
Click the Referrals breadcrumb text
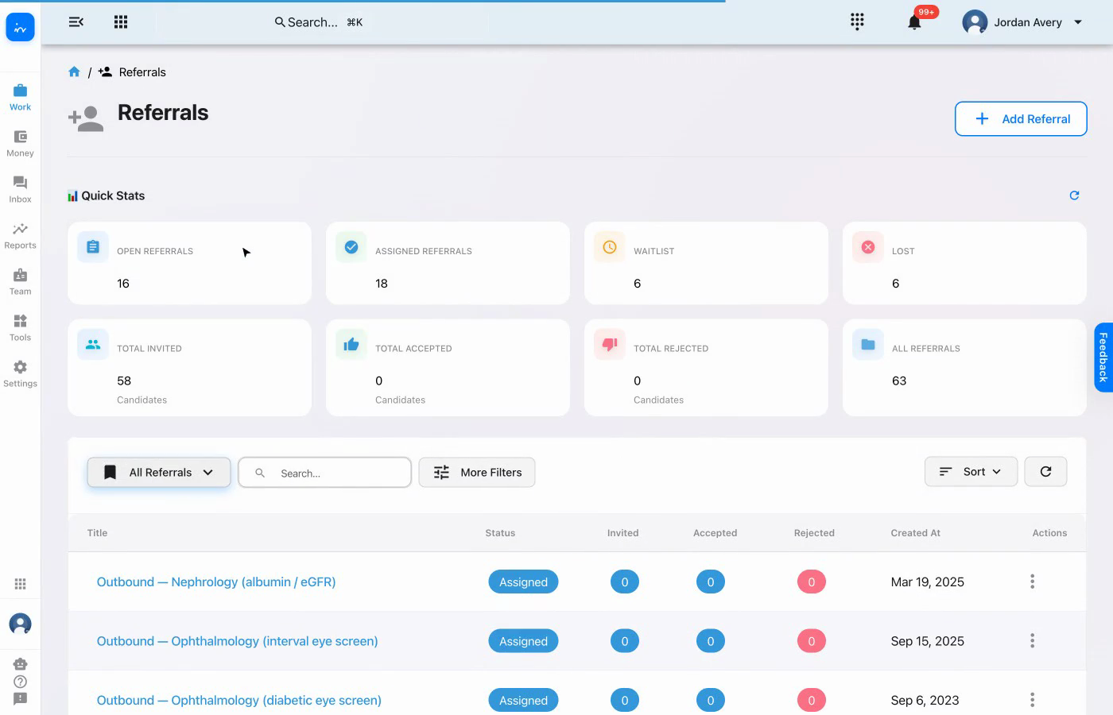tap(142, 72)
